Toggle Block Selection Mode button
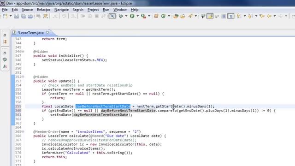The image size is (295, 166). click(224, 16)
